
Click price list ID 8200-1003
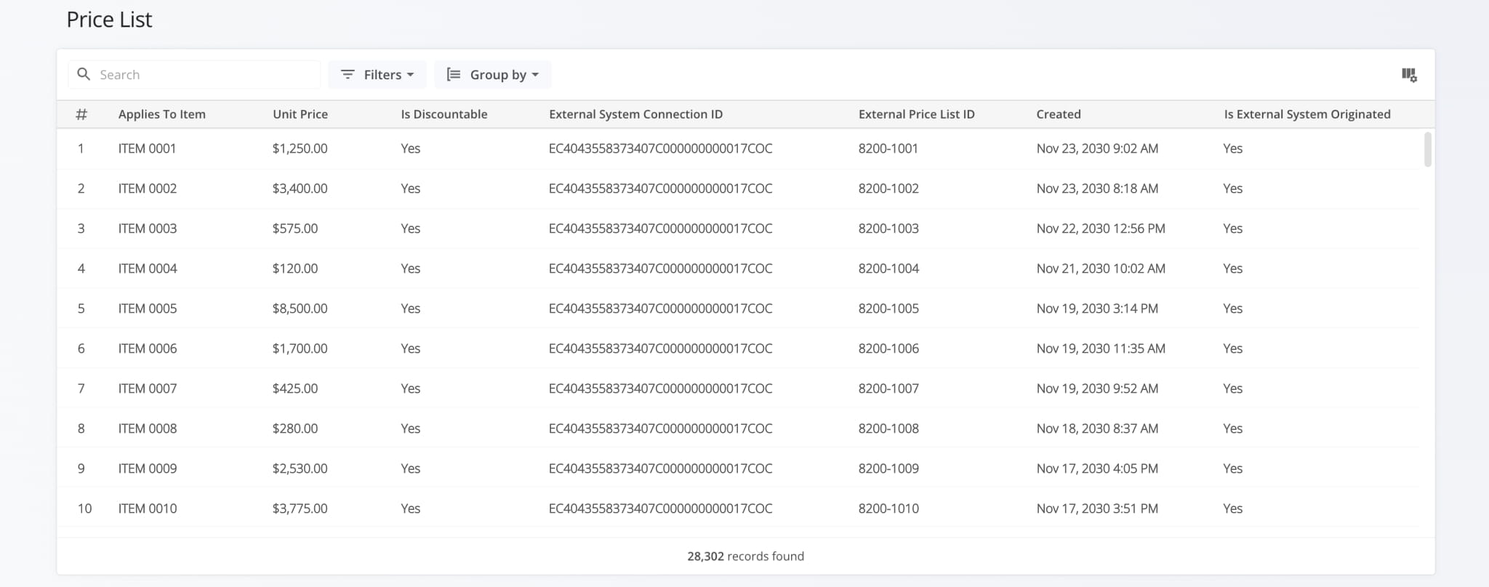click(x=888, y=228)
